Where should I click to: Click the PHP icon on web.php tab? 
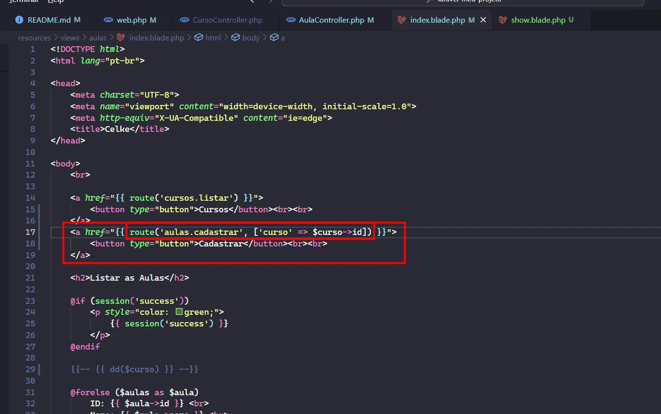point(108,20)
